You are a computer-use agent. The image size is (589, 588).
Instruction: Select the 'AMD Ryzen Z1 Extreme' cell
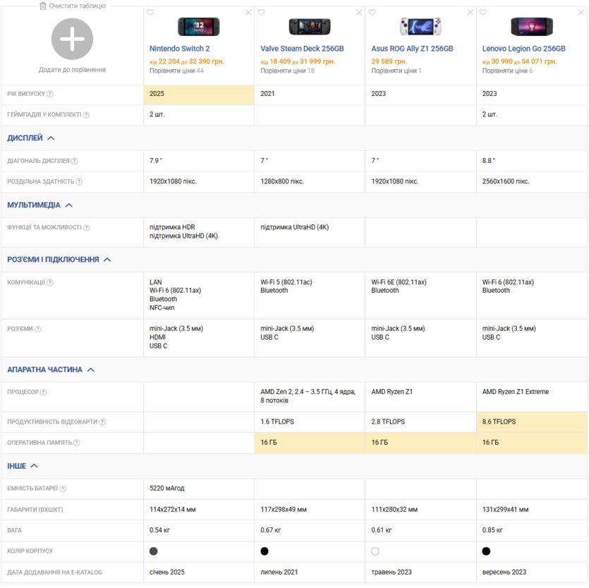532,396
